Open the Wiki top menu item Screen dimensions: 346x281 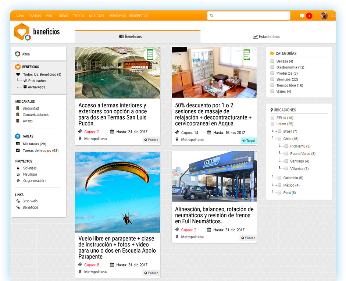[x=50, y=16]
